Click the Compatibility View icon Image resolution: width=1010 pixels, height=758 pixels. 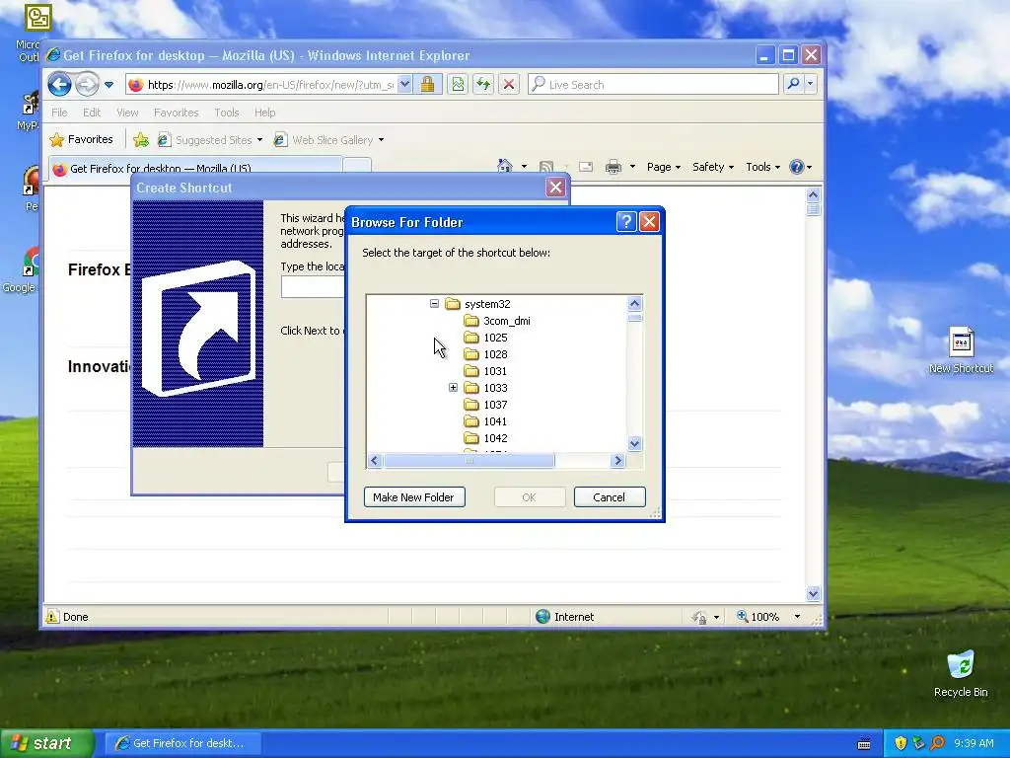point(458,85)
